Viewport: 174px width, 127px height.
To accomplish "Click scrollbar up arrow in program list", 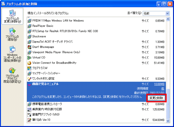I will pos(168,19).
